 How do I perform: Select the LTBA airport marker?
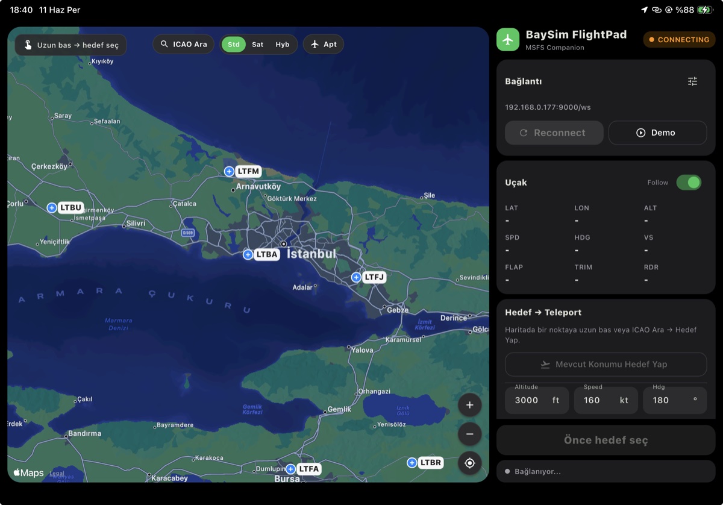click(x=261, y=255)
